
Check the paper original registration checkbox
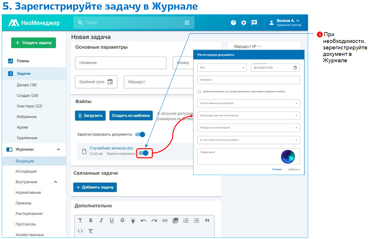pyautogui.click(x=199, y=91)
